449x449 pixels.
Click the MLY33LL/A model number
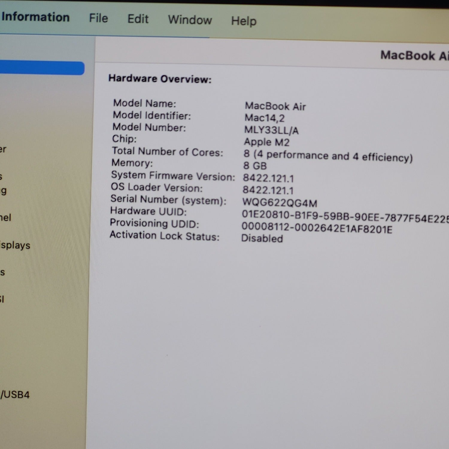coord(271,130)
